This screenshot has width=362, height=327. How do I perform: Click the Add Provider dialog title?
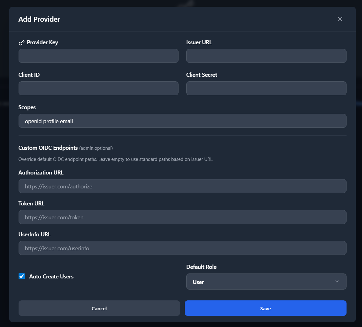39,19
